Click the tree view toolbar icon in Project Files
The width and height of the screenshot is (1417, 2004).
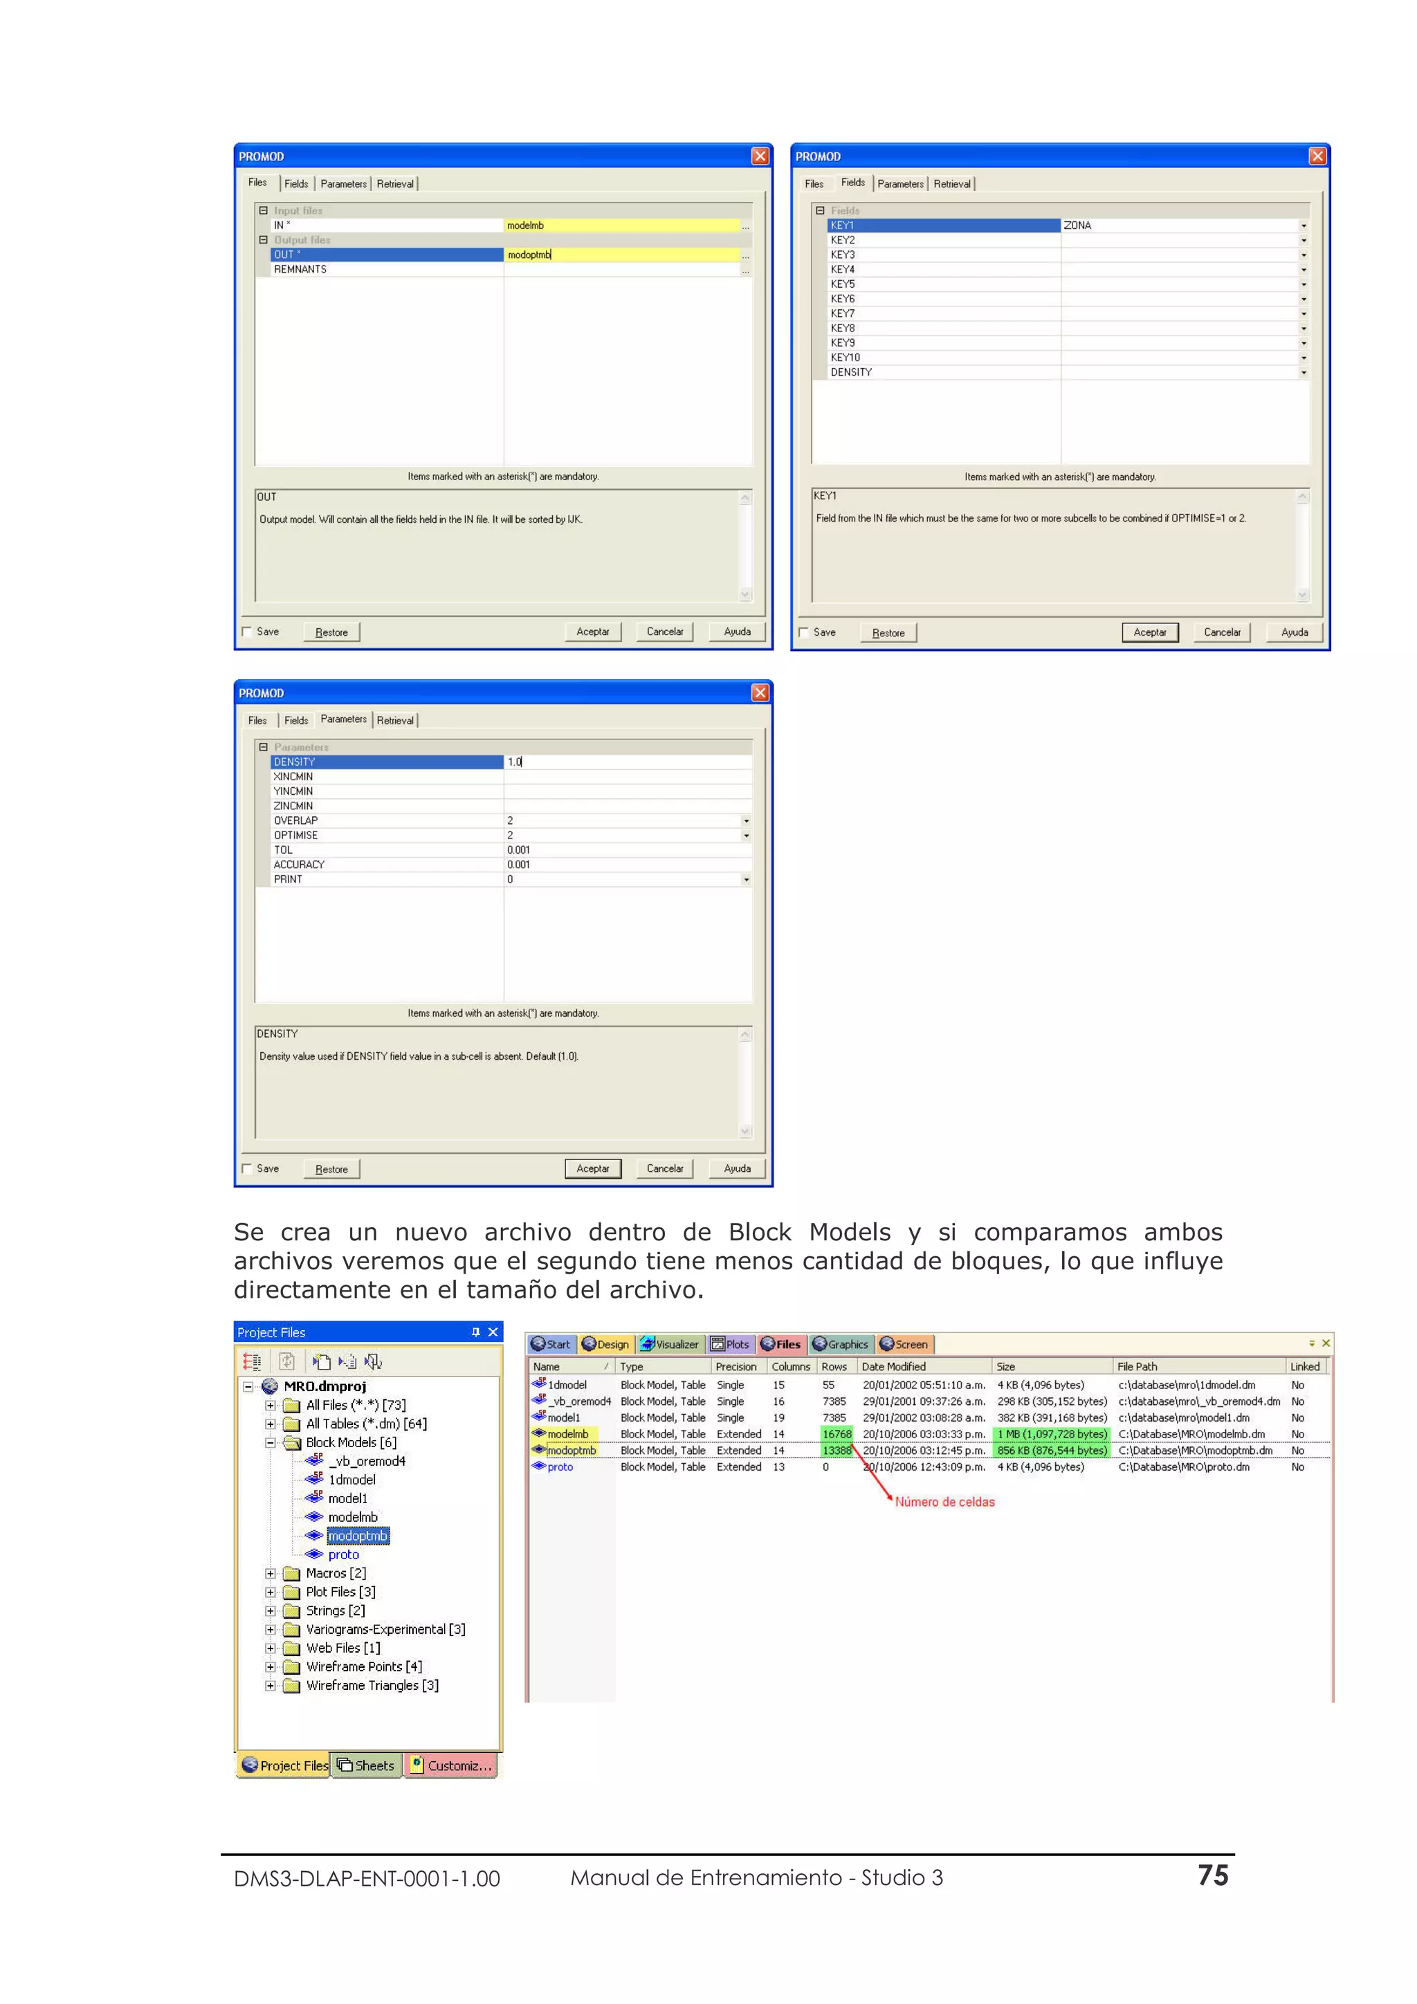pyautogui.click(x=251, y=1361)
